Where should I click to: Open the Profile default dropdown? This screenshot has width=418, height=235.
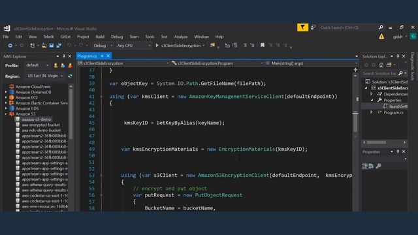(37, 65)
